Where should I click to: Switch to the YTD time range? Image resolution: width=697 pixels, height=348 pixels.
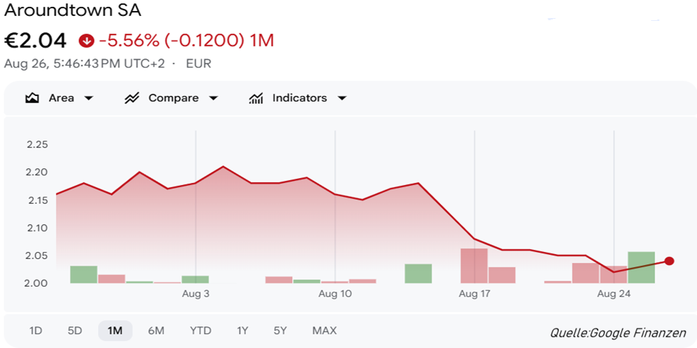[201, 331]
